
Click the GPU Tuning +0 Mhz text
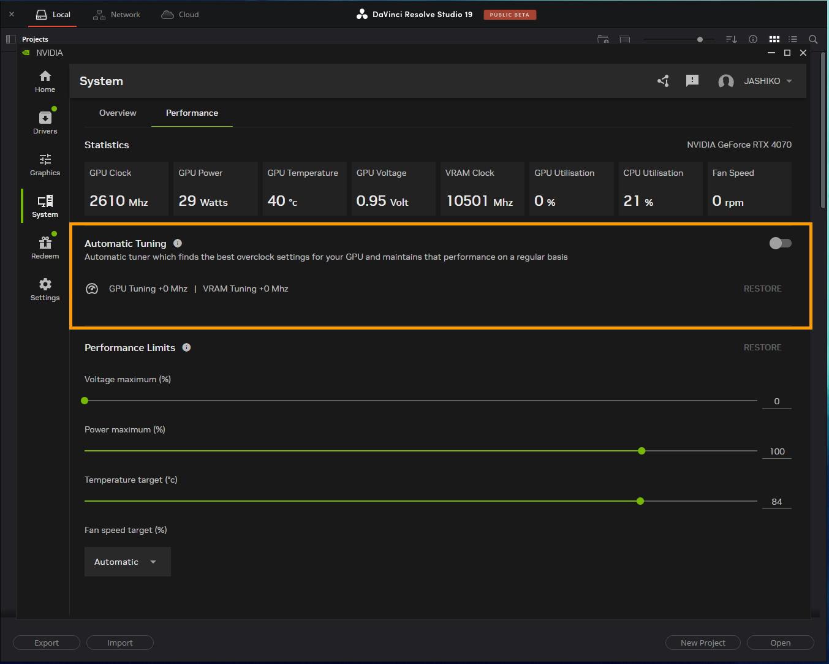click(x=148, y=289)
